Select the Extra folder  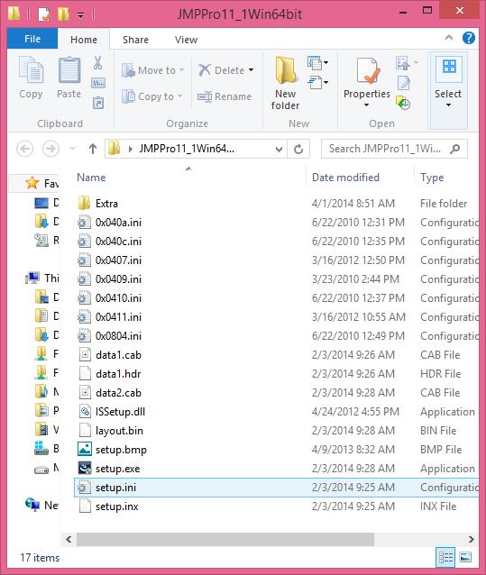pyautogui.click(x=276, y=203)
